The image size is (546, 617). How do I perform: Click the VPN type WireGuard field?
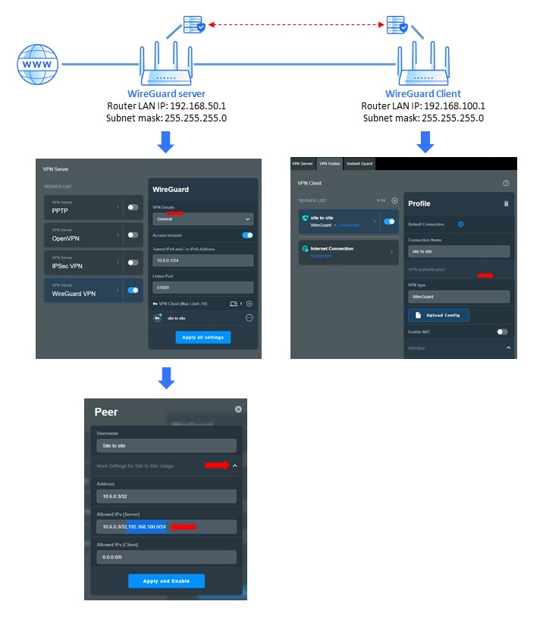click(459, 297)
